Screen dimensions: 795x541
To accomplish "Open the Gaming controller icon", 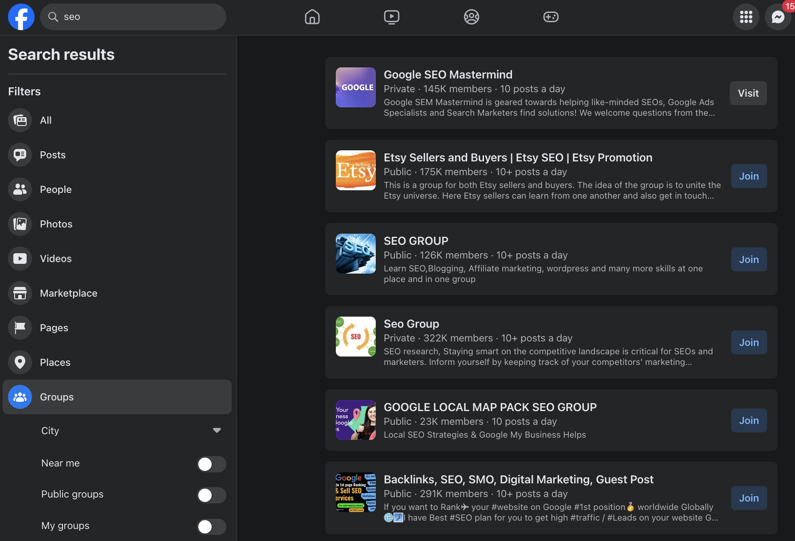I will coord(551,17).
